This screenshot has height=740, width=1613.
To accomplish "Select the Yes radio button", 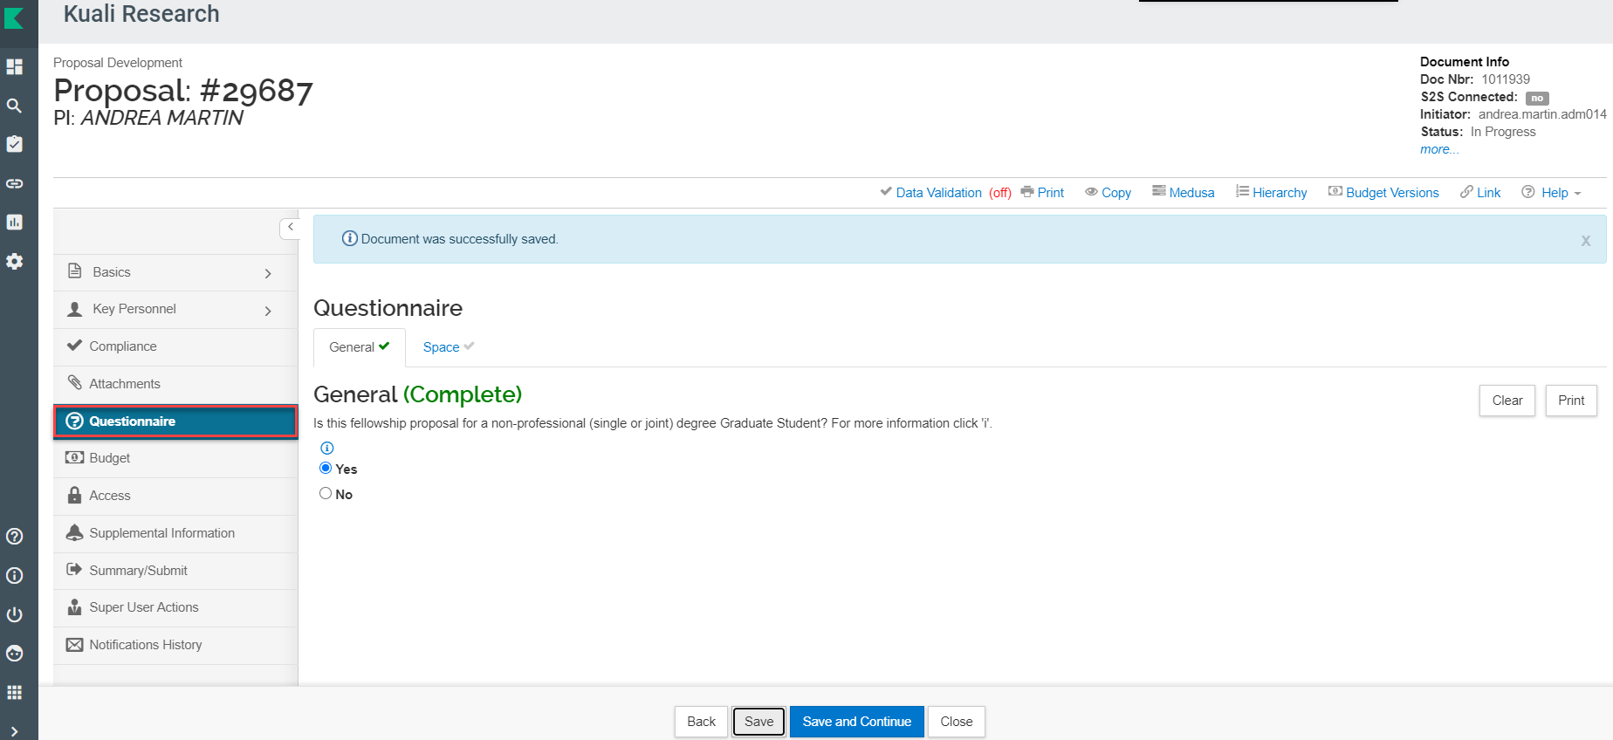I will (x=326, y=469).
